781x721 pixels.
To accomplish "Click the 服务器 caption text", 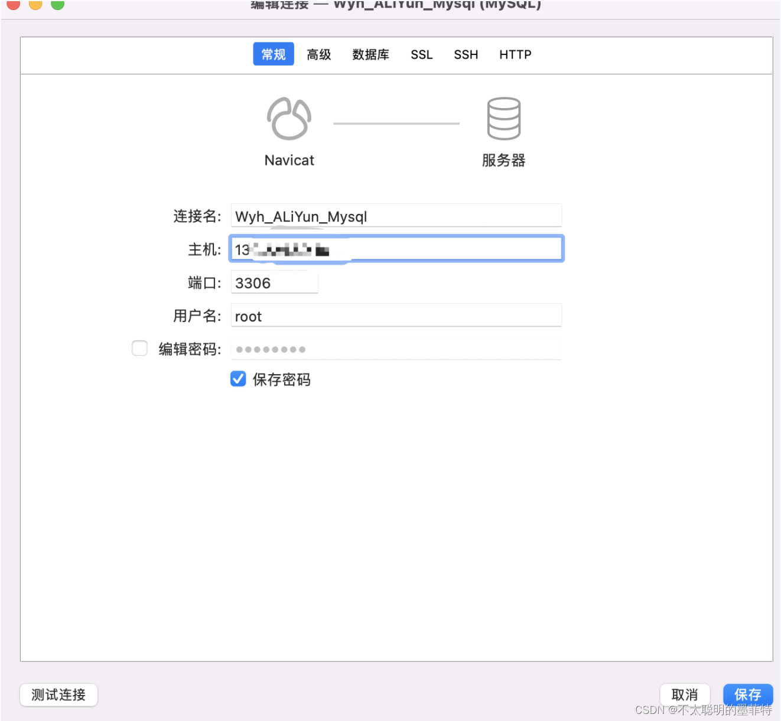I will coord(504,160).
